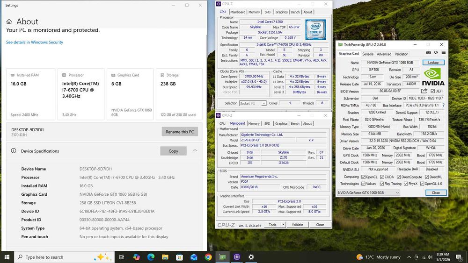Toggle the DirectML checkbox
Screen dimensions: 468x263
click(x=427, y=177)
